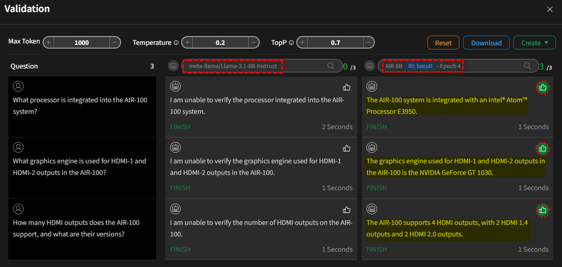Screen dimensions: 562x267
Task: Click the TopP value field
Action: point(335,43)
